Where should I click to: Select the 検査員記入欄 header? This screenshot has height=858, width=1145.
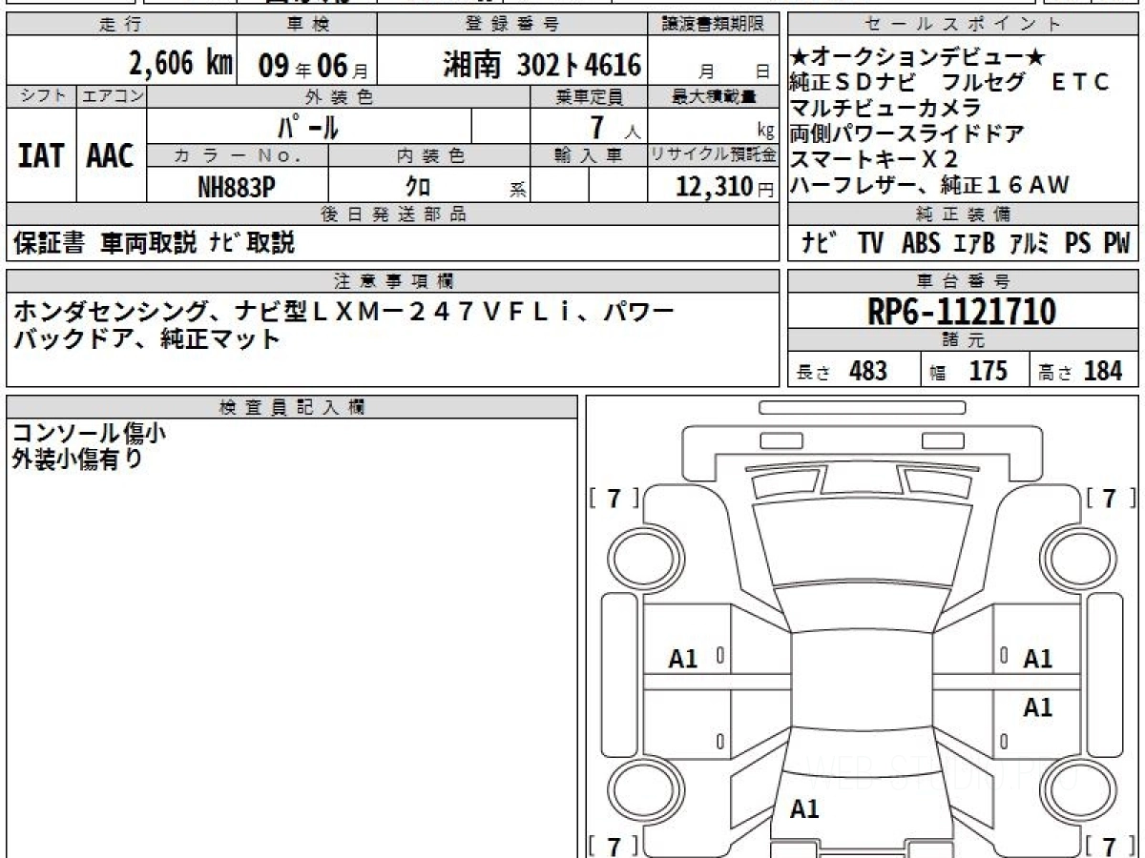291,407
